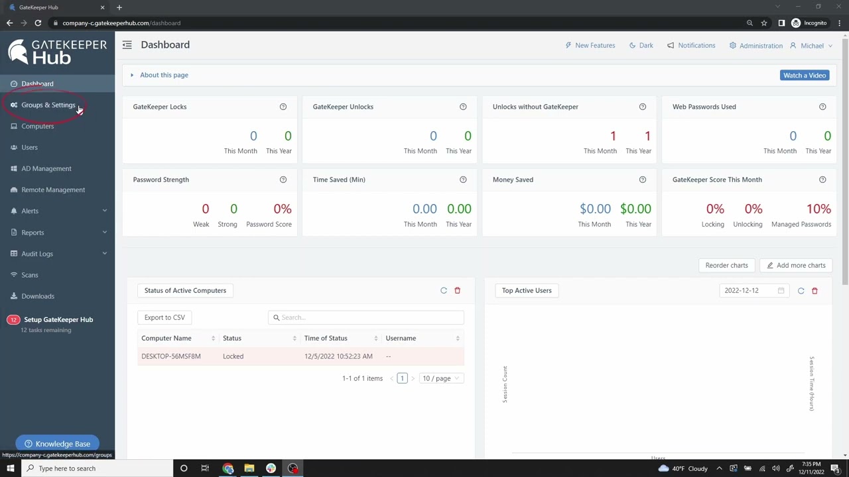Open the Knowledge Base button
Screen dimensions: 849x477
click(58, 444)
